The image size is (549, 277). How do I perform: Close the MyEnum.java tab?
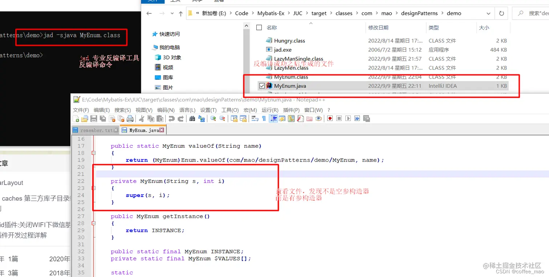(x=162, y=130)
